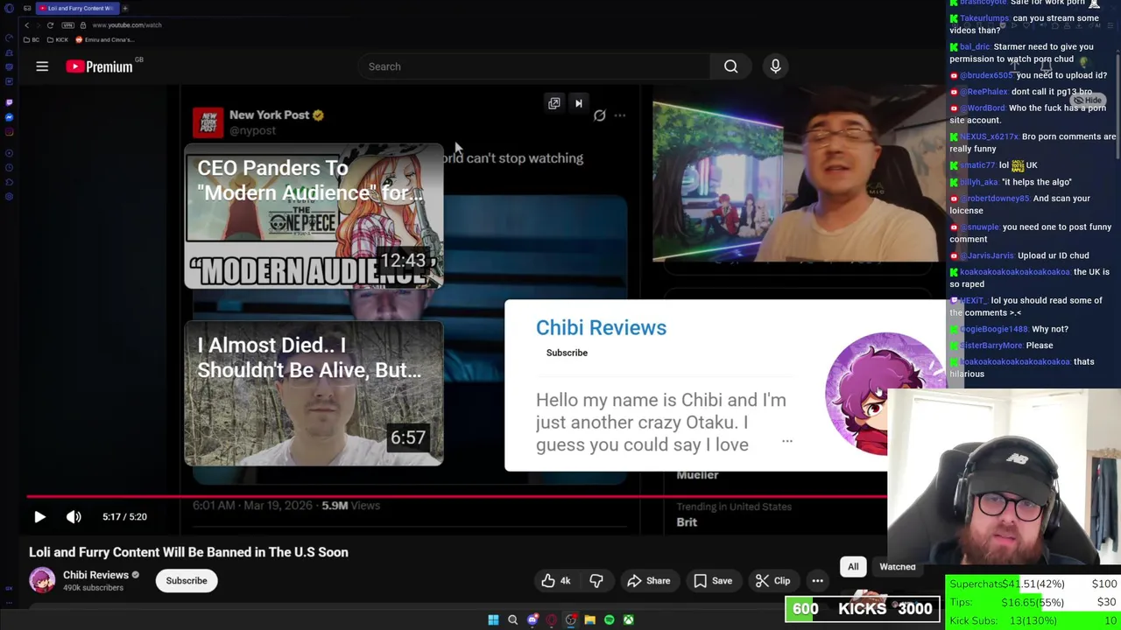Image resolution: width=1121 pixels, height=630 pixels.
Task: Go back with browser back arrow
Action: (26, 25)
